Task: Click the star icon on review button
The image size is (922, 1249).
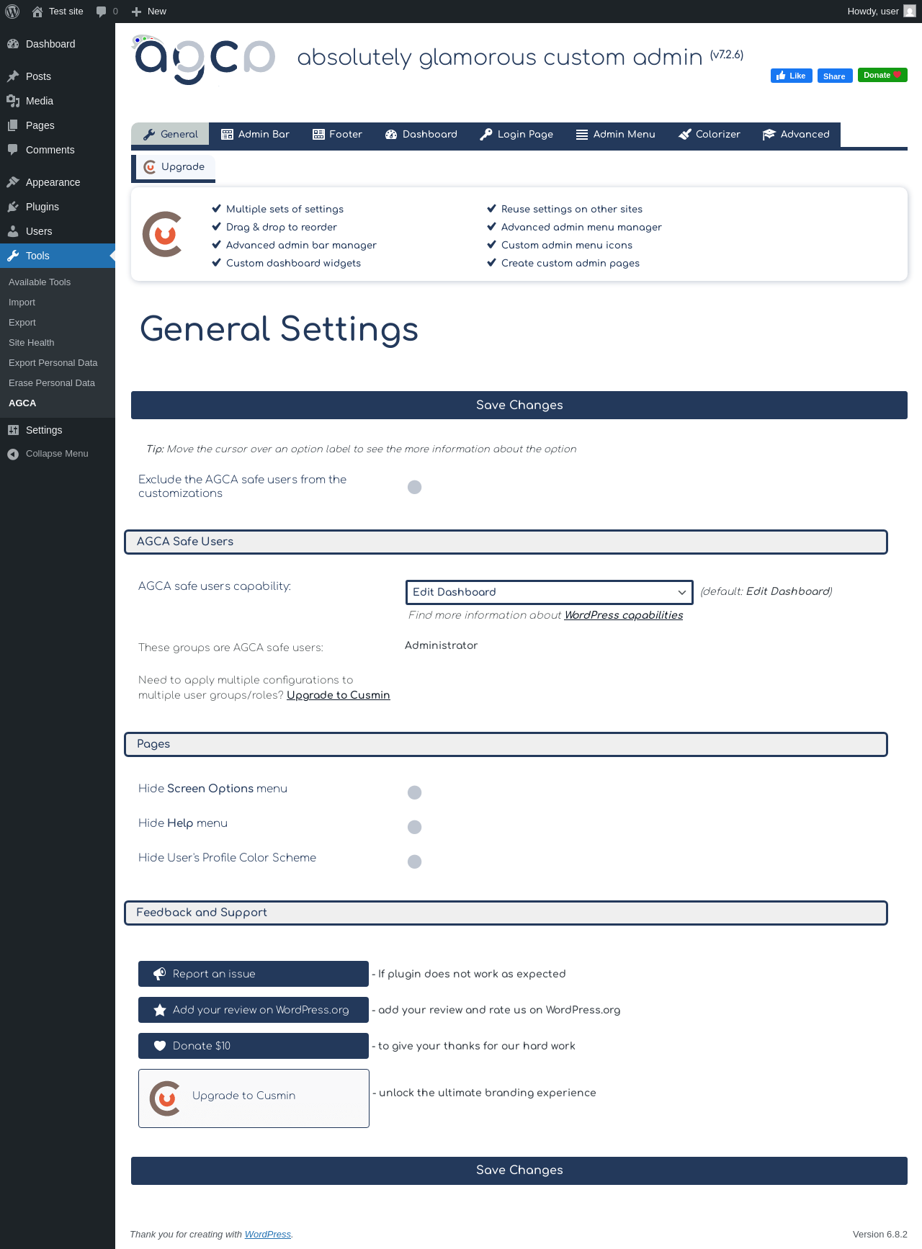Action: [x=160, y=1010]
